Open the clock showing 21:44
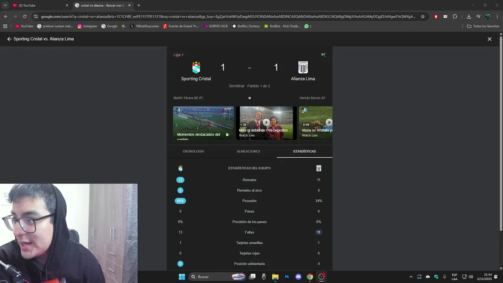503x283 pixels. pos(485,277)
